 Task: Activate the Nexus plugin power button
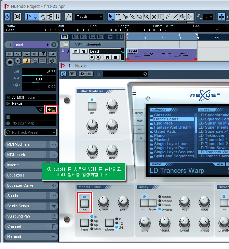coord(64,74)
